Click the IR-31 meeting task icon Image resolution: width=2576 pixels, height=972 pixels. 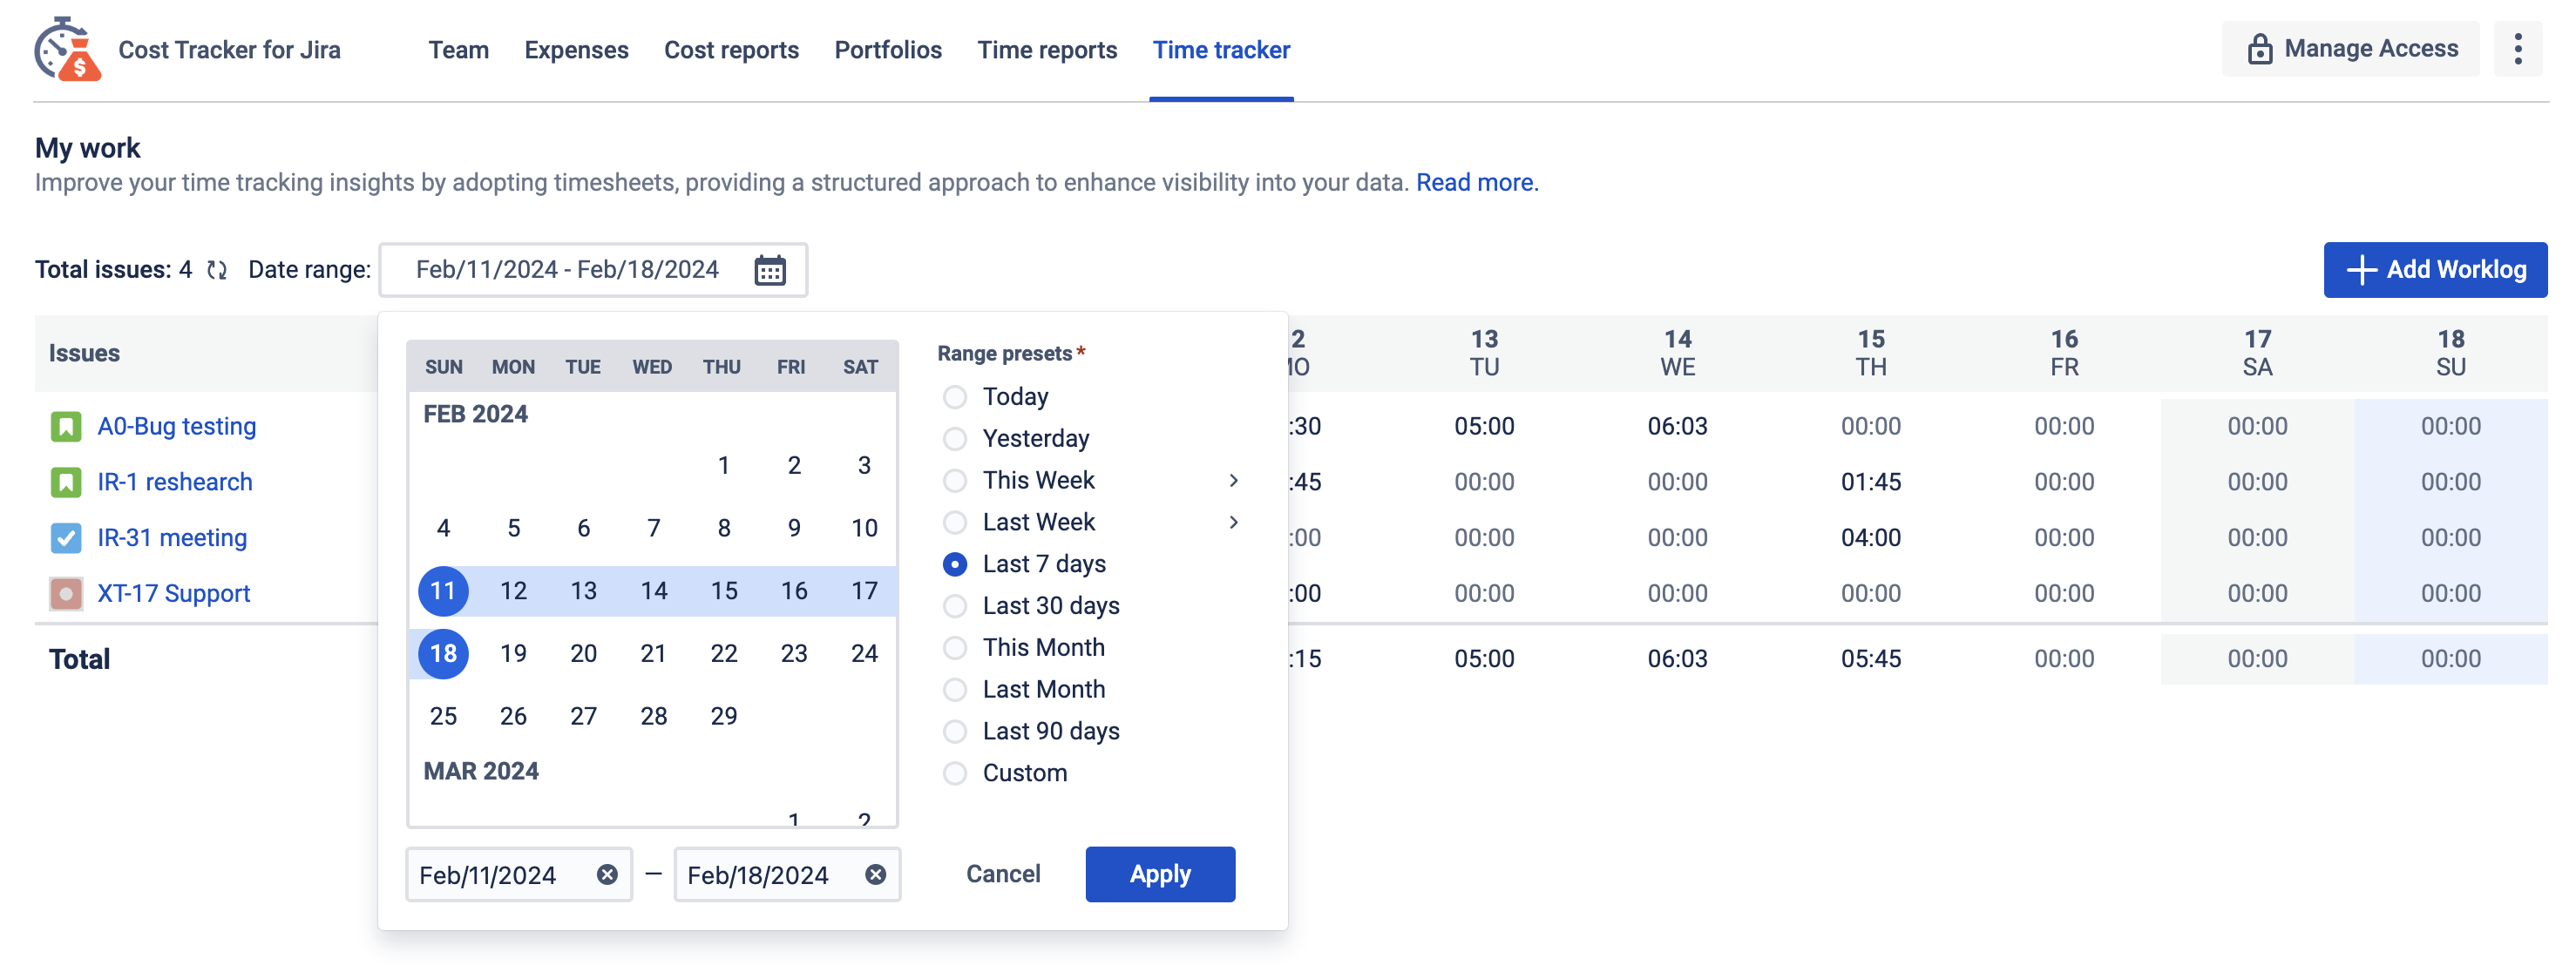click(66, 538)
